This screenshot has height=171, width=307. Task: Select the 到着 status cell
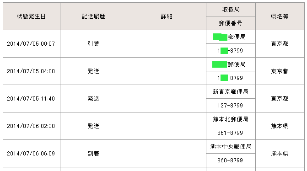(94, 153)
